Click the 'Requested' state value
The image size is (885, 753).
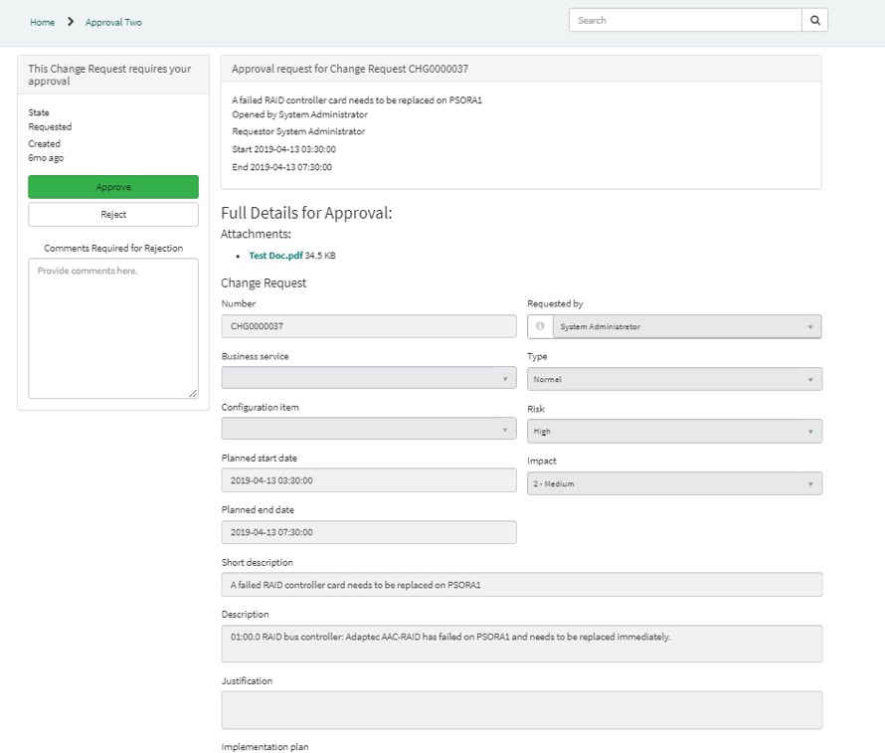[51, 127]
